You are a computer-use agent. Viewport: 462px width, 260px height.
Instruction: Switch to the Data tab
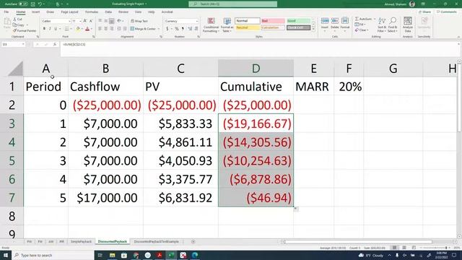click(108, 12)
